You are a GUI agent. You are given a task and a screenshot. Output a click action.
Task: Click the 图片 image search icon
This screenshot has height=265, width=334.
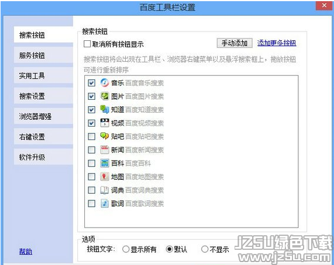point(105,96)
